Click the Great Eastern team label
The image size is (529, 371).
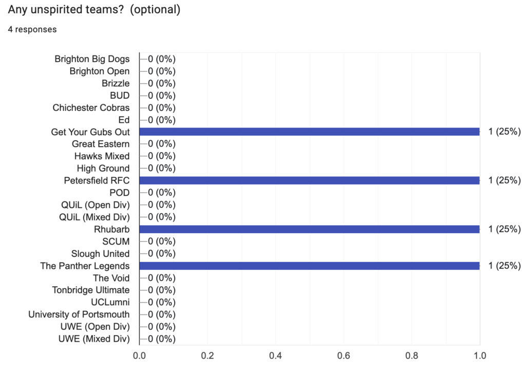[x=101, y=144]
